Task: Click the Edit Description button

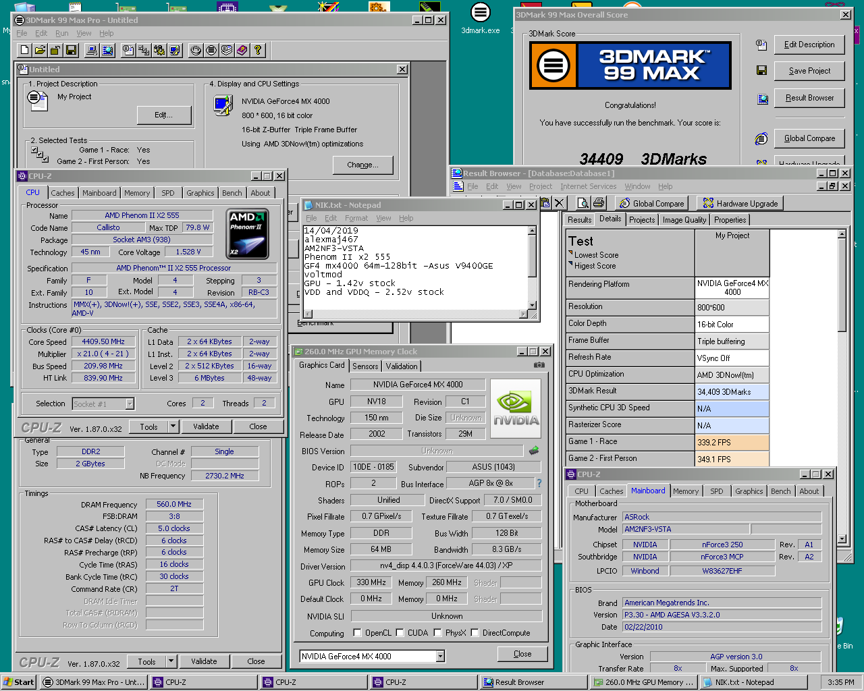Action: (809, 45)
